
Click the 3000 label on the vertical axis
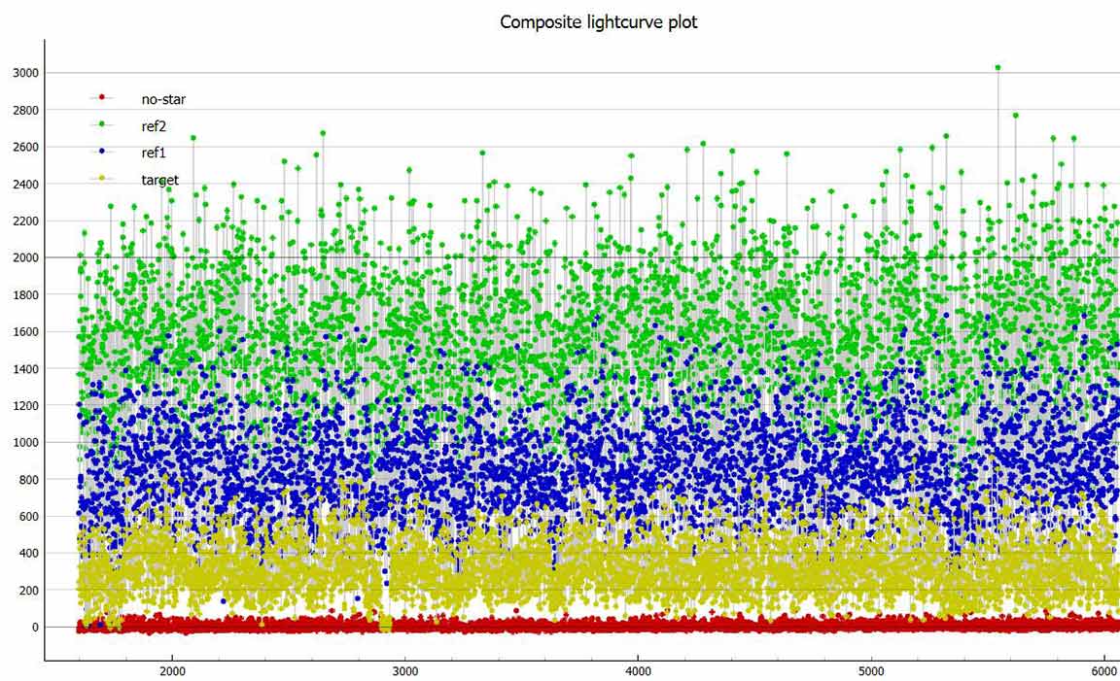(25, 73)
